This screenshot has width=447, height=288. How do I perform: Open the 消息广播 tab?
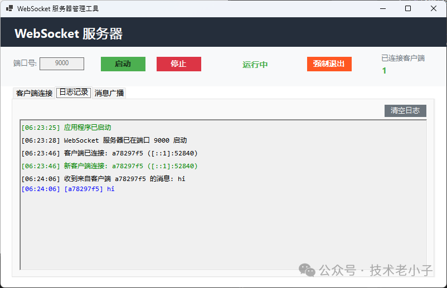tap(109, 93)
